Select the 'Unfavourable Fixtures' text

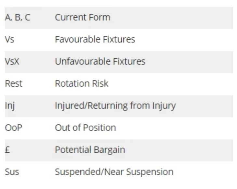pyautogui.click(x=100, y=61)
